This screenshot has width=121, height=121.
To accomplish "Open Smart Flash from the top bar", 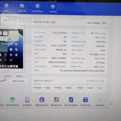I will click(x=38, y=6).
